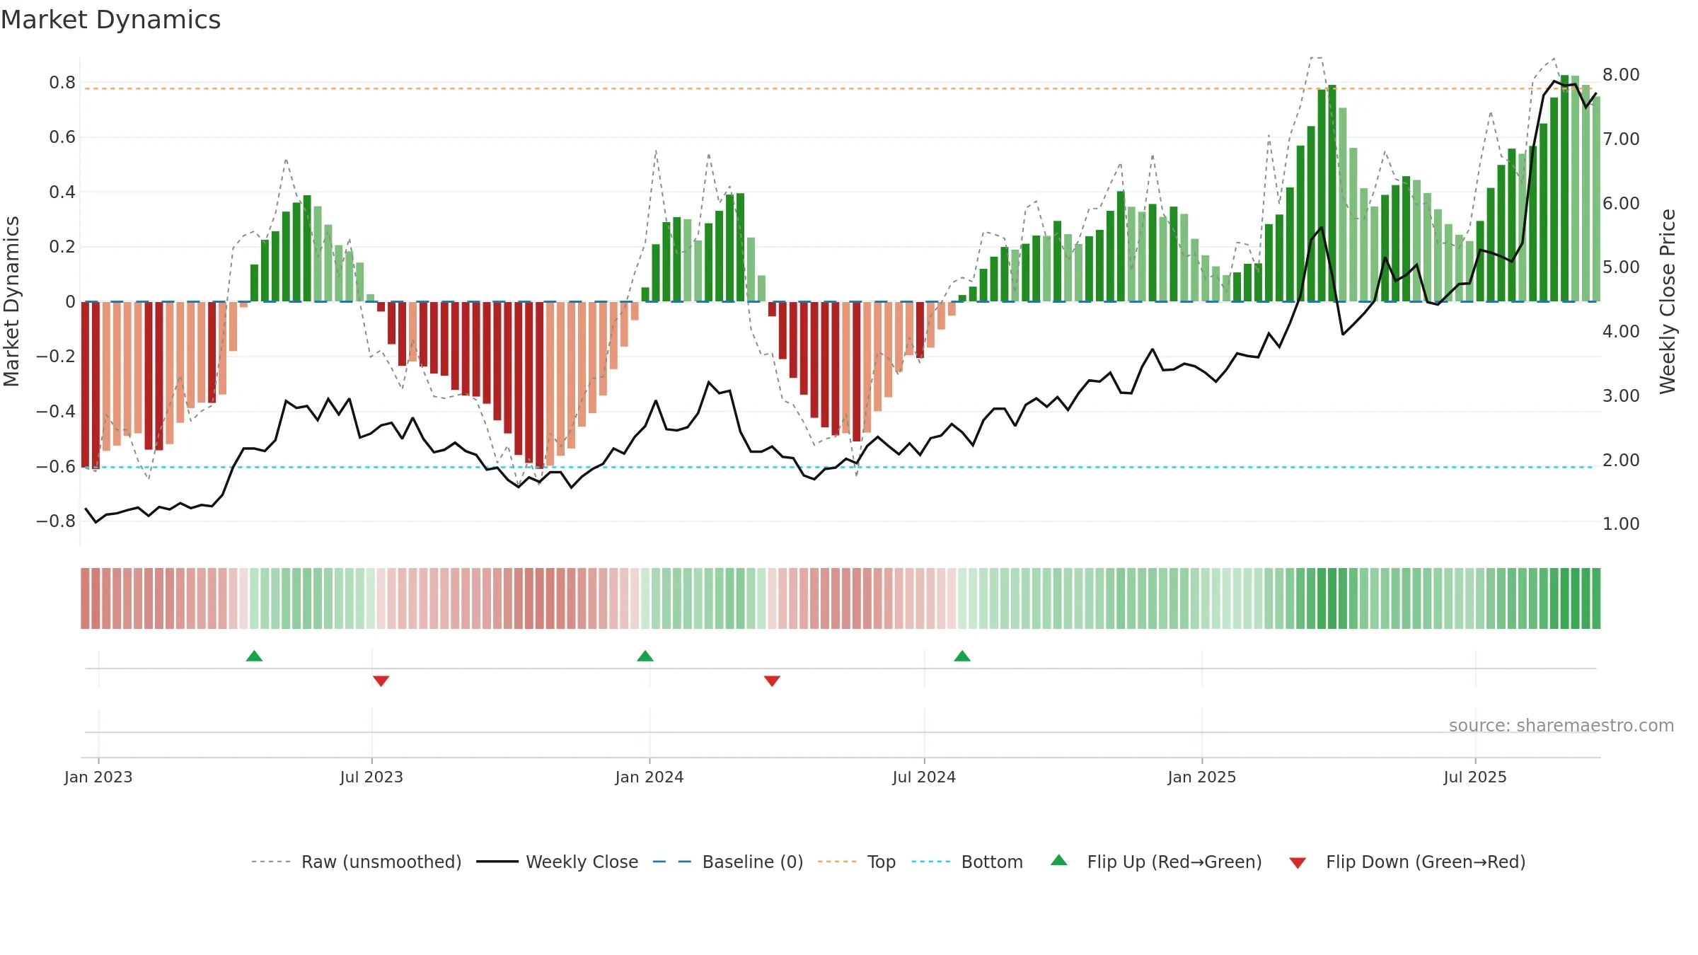Image resolution: width=1698 pixels, height=955 pixels.
Task: Toggle the Weekly Close legend entry
Action: [x=557, y=862]
